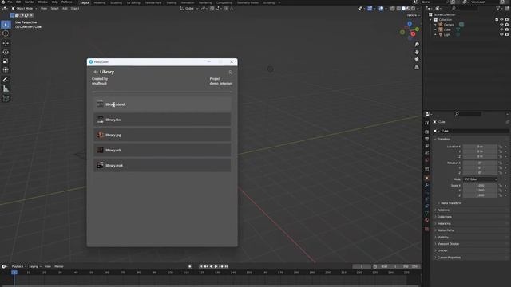Open the Material properties tab
This screenshot has width=511, height=287.
[427, 220]
